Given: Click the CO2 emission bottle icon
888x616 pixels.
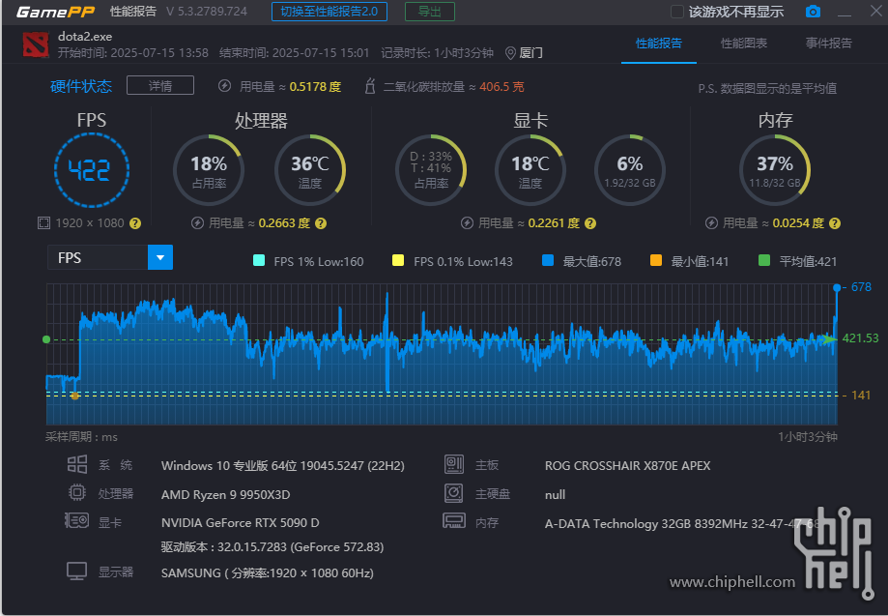Looking at the screenshot, I should pos(370,86).
